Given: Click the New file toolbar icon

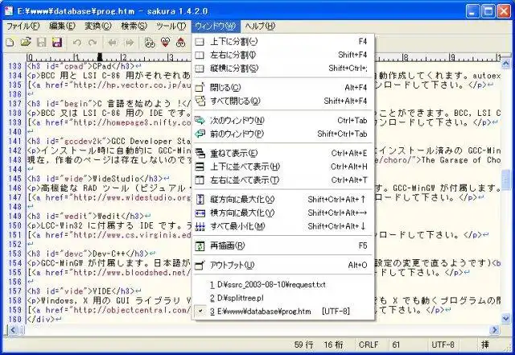Looking at the screenshot, I should (10, 42).
